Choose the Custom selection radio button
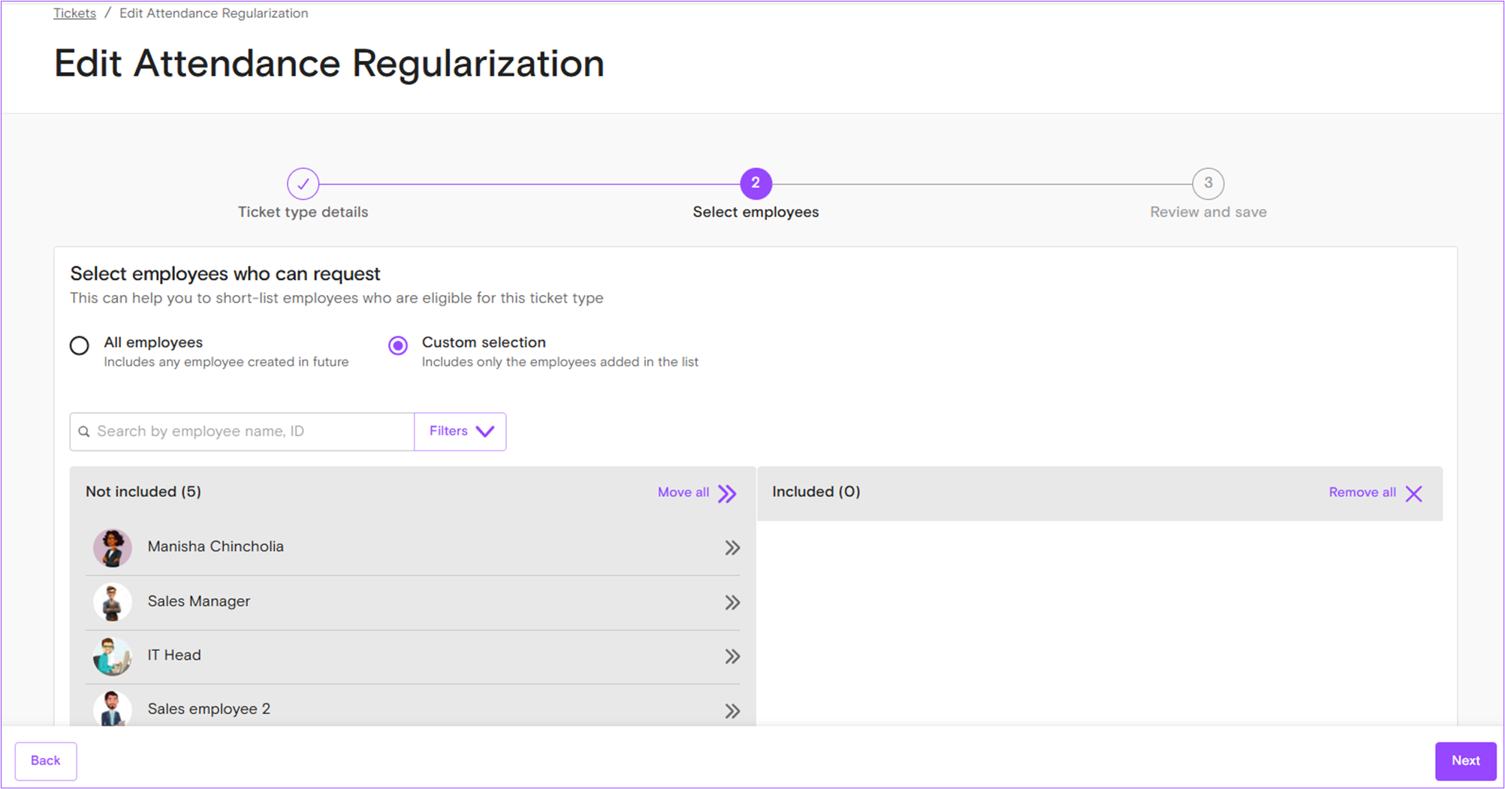 coord(398,345)
